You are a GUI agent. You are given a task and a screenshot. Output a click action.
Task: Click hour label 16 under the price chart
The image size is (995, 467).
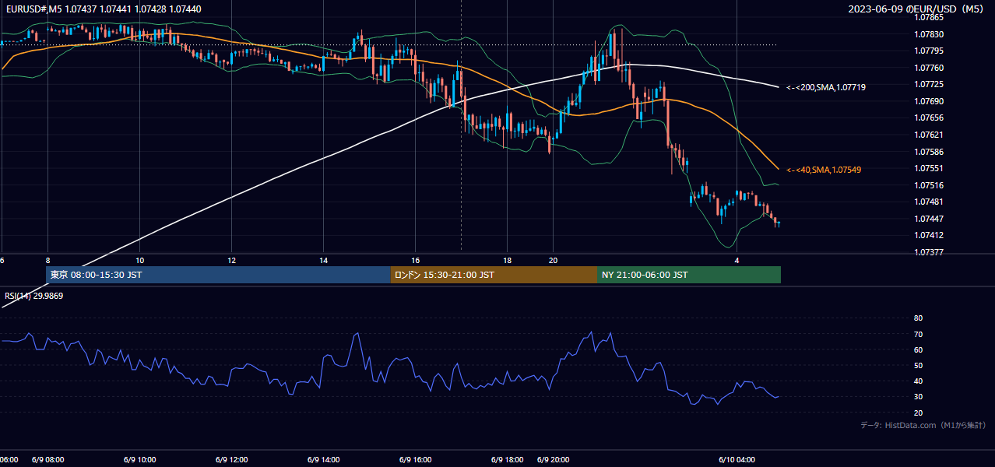tap(415, 260)
